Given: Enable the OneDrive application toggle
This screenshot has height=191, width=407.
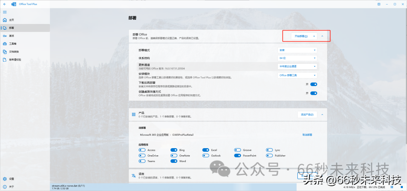Looking at the screenshot, I should pos(142,156).
